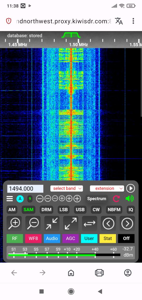142x300 pixels.
Task: Switch to USB mode
Action: pyautogui.click(x=80, y=209)
